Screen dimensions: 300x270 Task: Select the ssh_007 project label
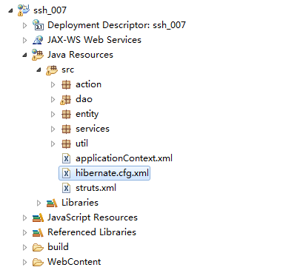coord(50,10)
